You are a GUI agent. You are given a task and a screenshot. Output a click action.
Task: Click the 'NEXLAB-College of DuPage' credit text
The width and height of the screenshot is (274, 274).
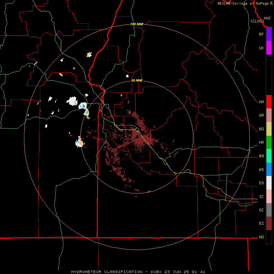click(x=243, y=3)
